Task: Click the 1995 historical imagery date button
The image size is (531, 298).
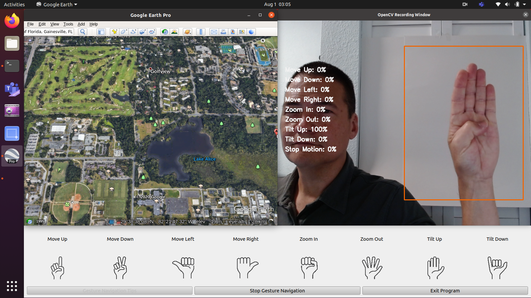Action: click(x=40, y=221)
